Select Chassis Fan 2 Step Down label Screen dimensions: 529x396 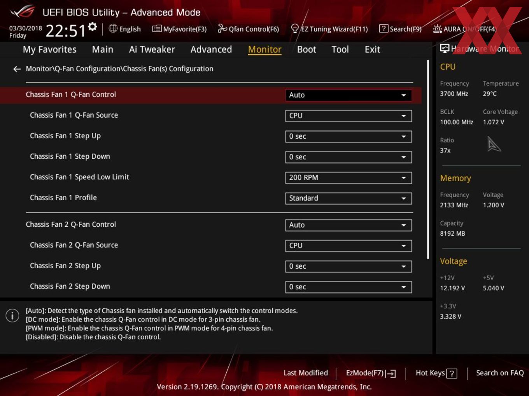70,287
